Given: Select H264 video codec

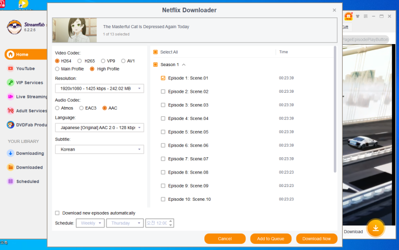Looking at the screenshot, I should tap(57, 61).
